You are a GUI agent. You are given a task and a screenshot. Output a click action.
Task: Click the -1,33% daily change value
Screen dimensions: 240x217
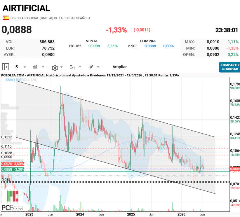[116, 30]
